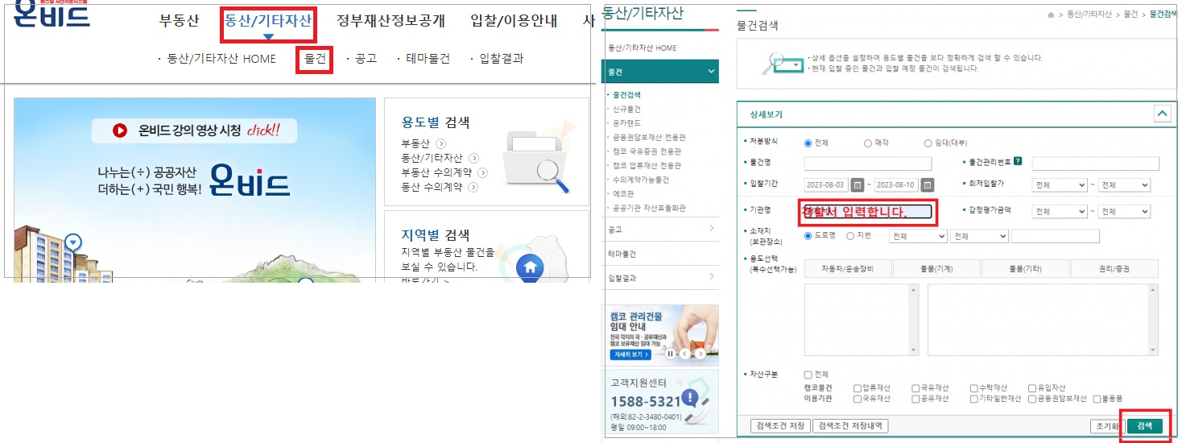Viewport: 1182px width, 443px height.
Task: Check 공유재산 checkbox
Action: pyautogui.click(x=915, y=399)
